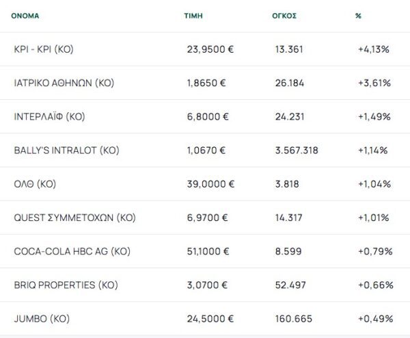Sort by percentage change column header
The width and height of the screenshot is (410, 338).
358,15
